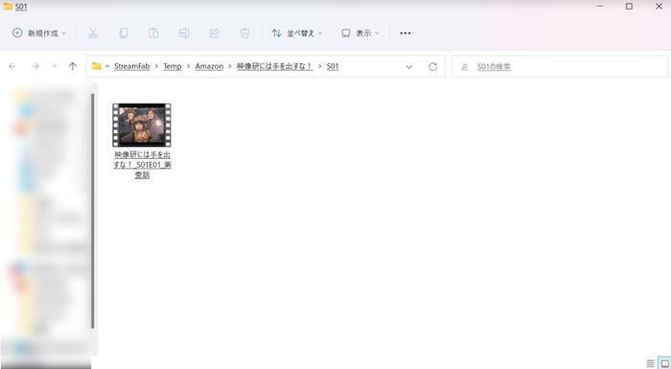This screenshot has width=671, height=369.
Task: Open the 表示 (View) dropdown
Action: pyautogui.click(x=360, y=33)
